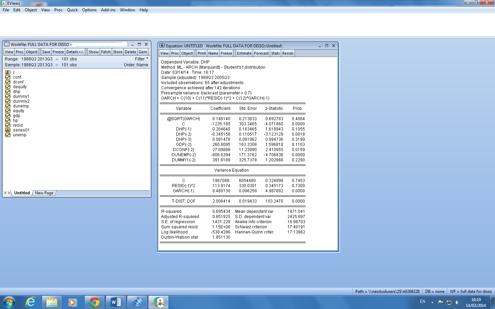Click the DB = none status bar entry
Image resolution: width=495 pixels, height=309 pixels.
point(434,291)
